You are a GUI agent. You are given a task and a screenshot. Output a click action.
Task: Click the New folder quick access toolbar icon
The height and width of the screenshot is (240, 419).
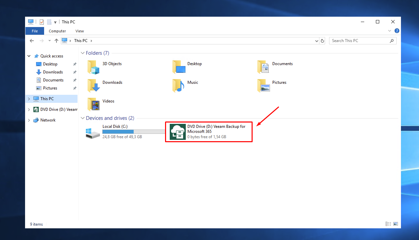tap(49, 22)
